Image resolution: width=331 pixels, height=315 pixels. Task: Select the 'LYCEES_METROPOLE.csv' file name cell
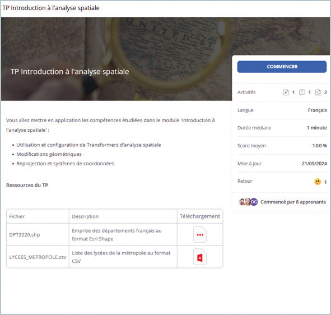point(38,257)
